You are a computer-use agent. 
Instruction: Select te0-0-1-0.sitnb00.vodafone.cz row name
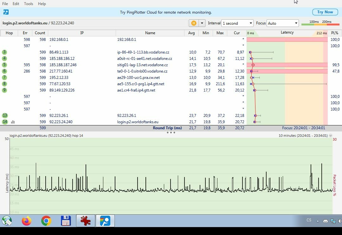(x=142, y=71)
